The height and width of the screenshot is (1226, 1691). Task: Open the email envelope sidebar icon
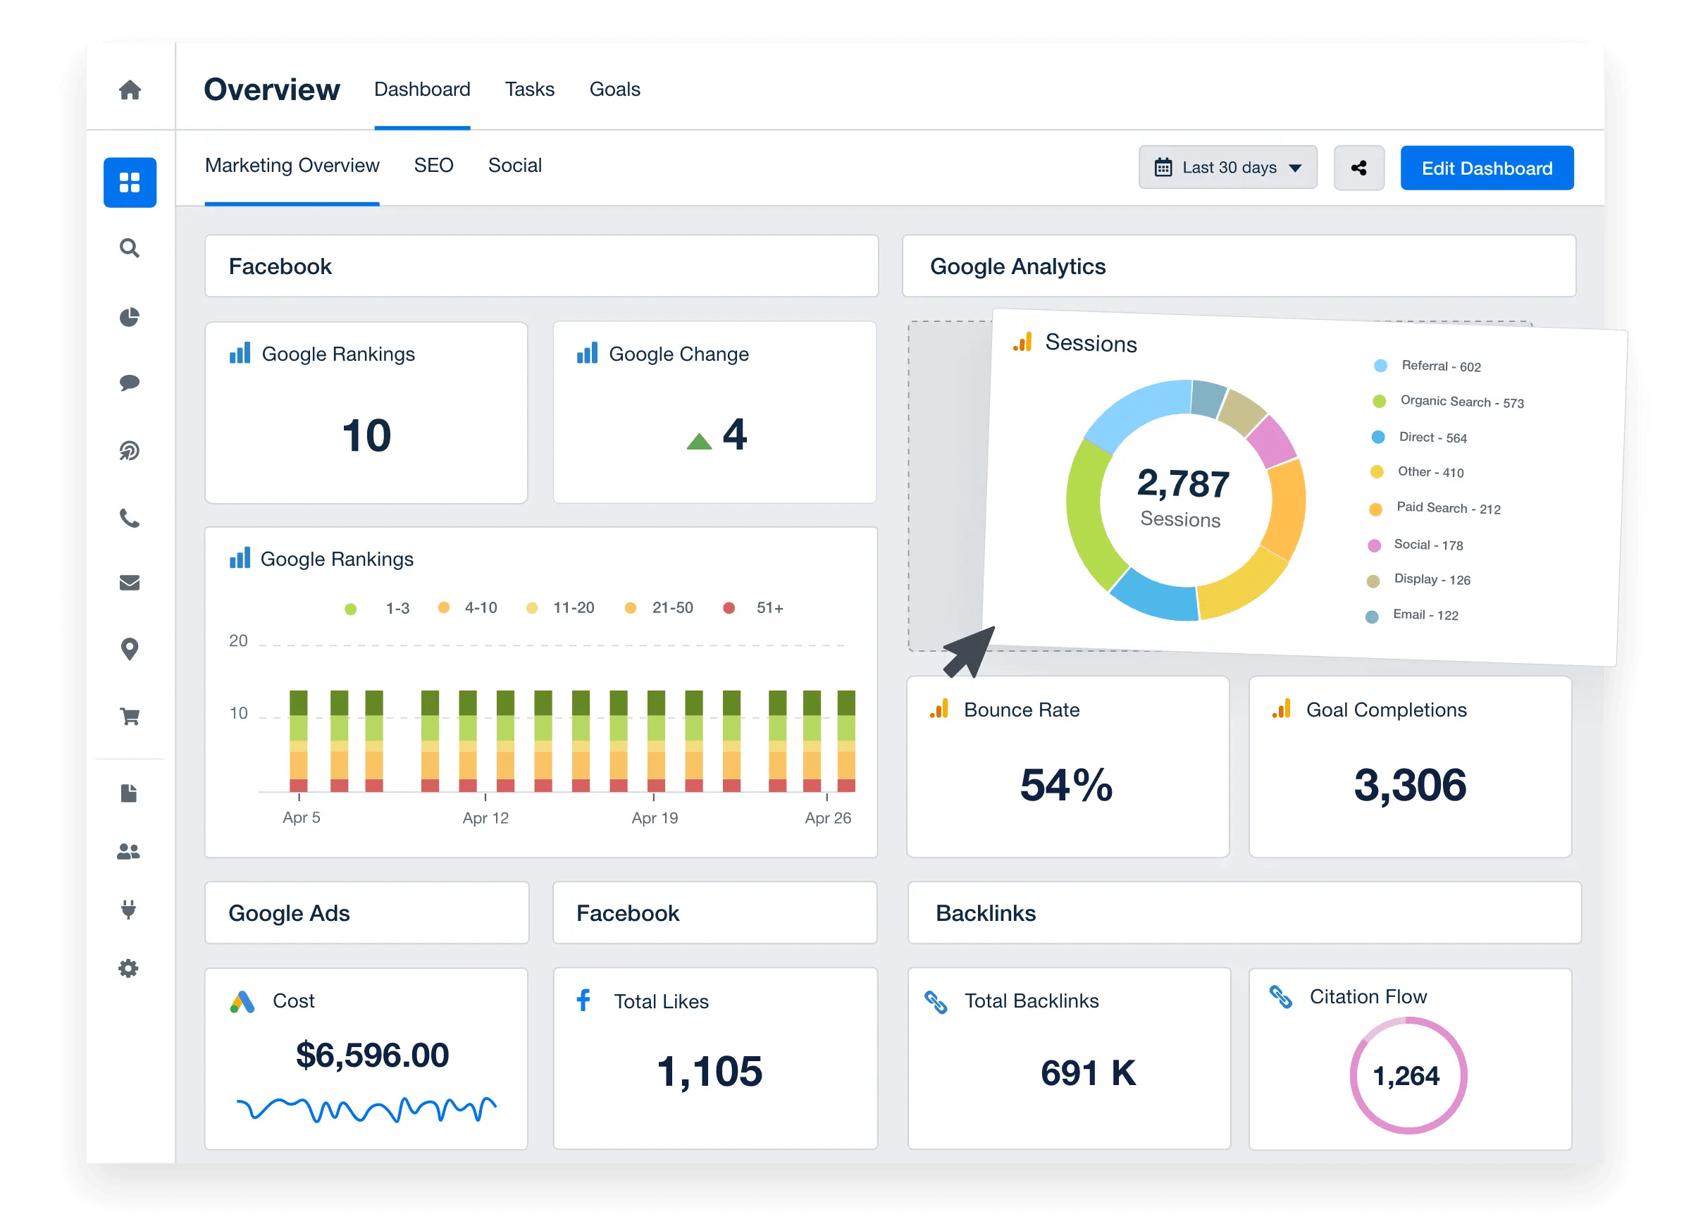coord(130,583)
